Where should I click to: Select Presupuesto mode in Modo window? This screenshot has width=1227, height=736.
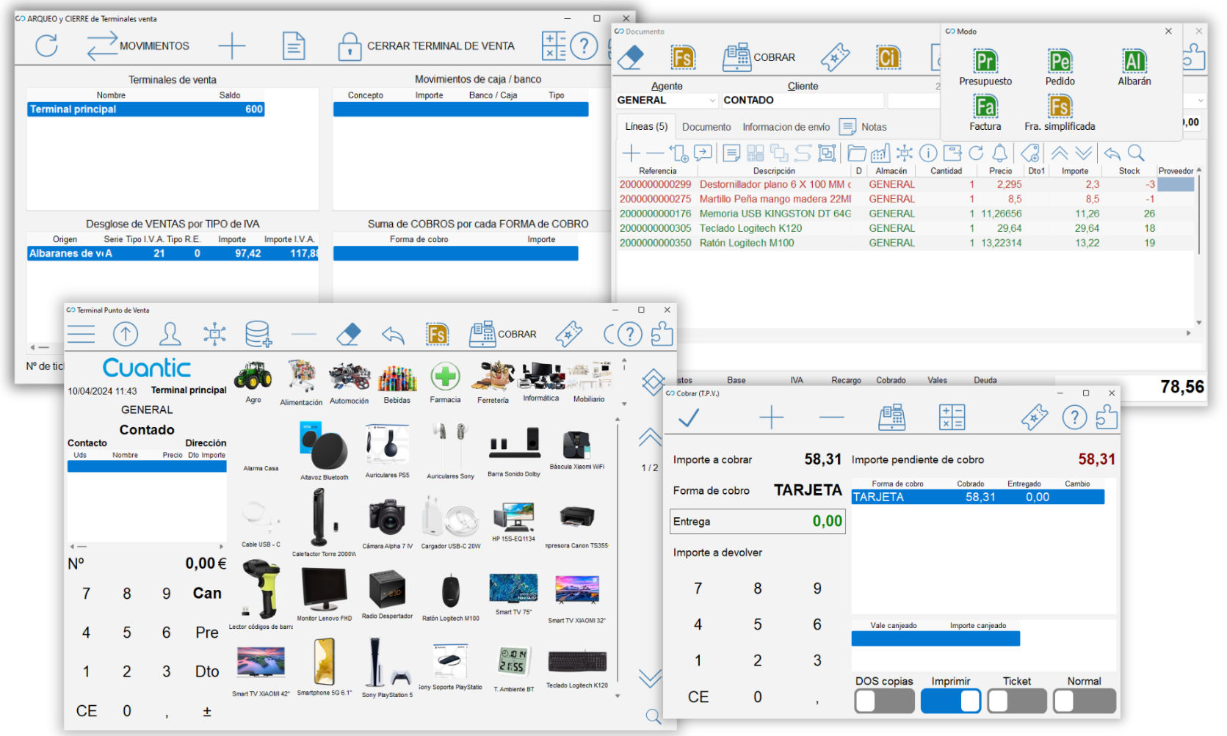tap(985, 68)
